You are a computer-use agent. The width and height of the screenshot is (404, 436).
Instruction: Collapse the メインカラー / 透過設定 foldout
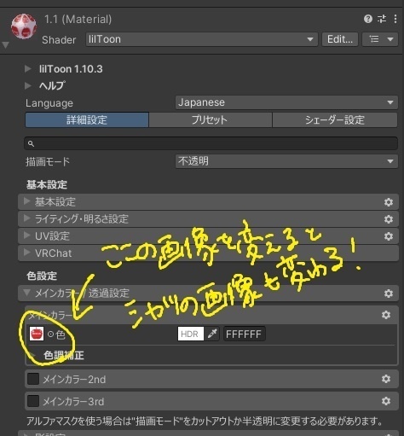(x=208, y=294)
